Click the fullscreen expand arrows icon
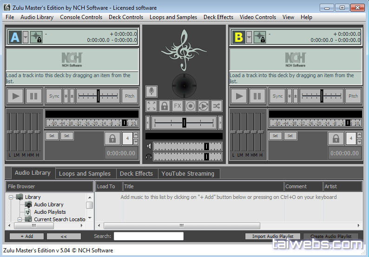Image resolution: width=369 pixels, height=257 pixels. click(152, 105)
